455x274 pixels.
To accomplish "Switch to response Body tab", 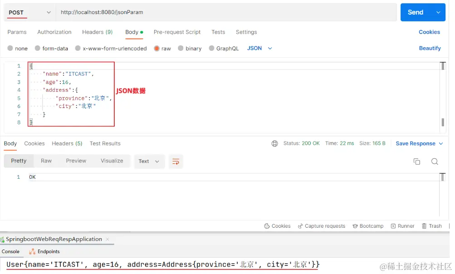I will coord(10,143).
